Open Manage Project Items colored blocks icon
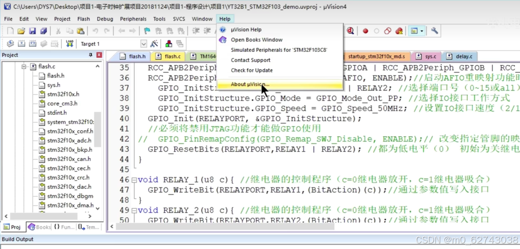This screenshot has width=520, height=249. point(169,44)
